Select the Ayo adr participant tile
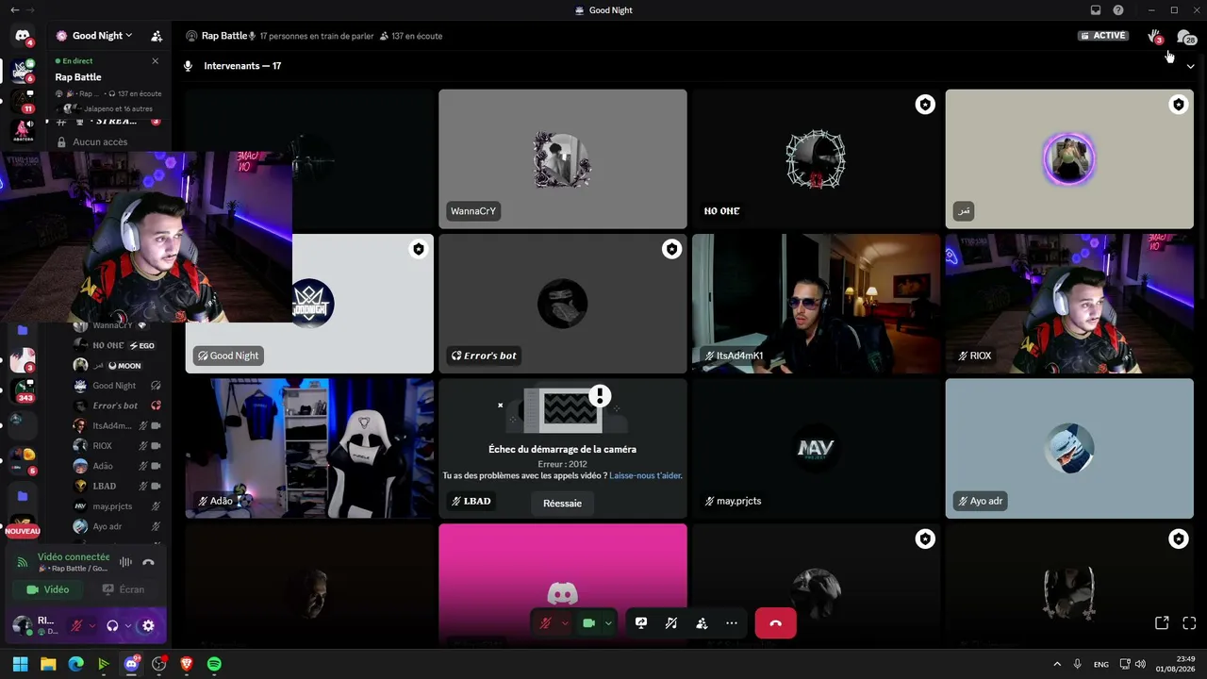Viewport: 1207px width, 679px height. coord(1069,448)
